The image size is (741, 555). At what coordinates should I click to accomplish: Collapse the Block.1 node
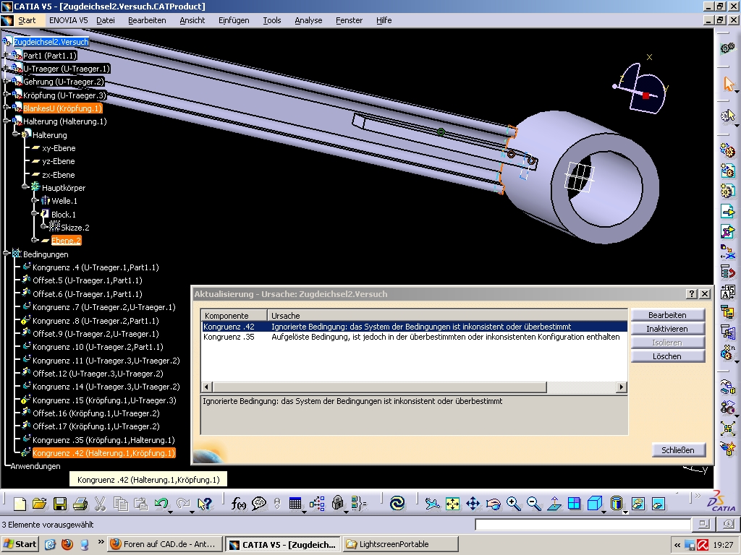[x=35, y=214]
